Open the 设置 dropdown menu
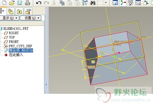153x105 pixels. (31, 18)
